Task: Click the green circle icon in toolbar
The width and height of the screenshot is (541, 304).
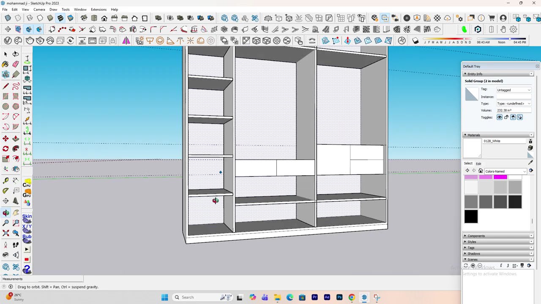Action: pyautogui.click(x=464, y=29)
